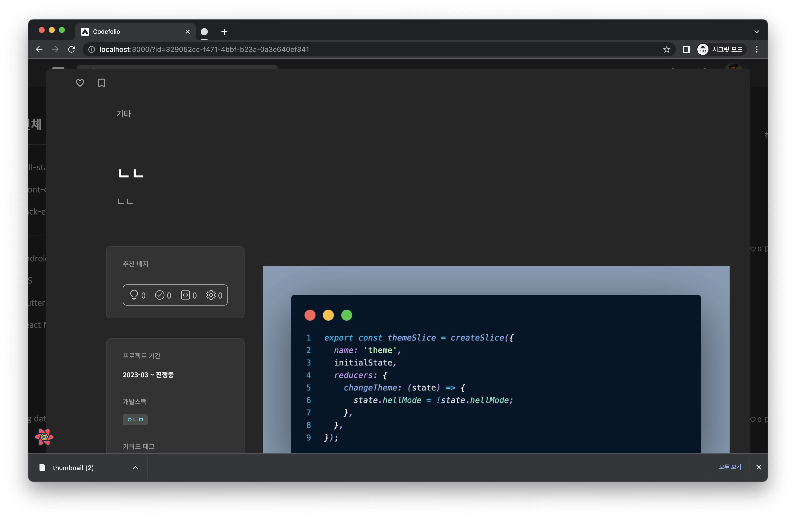This screenshot has height=519, width=796.
Task: Open incognito profile icon in toolbar
Action: tap(703, 49)
